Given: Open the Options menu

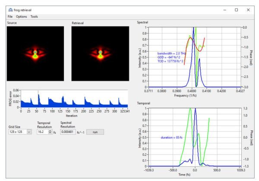Looking at the screenshot, I should [21, 16].
